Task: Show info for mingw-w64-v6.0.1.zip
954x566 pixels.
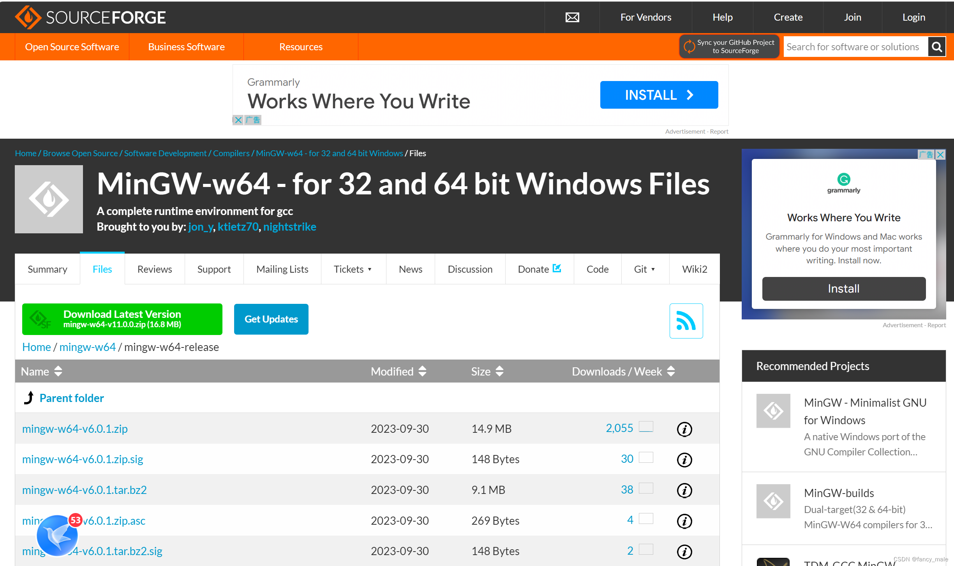Action: (684, 429)
